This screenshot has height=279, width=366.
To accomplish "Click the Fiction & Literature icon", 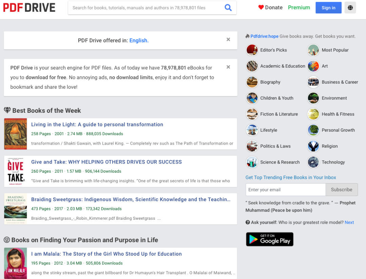I will pyautogui.click(x=252, y=114).
